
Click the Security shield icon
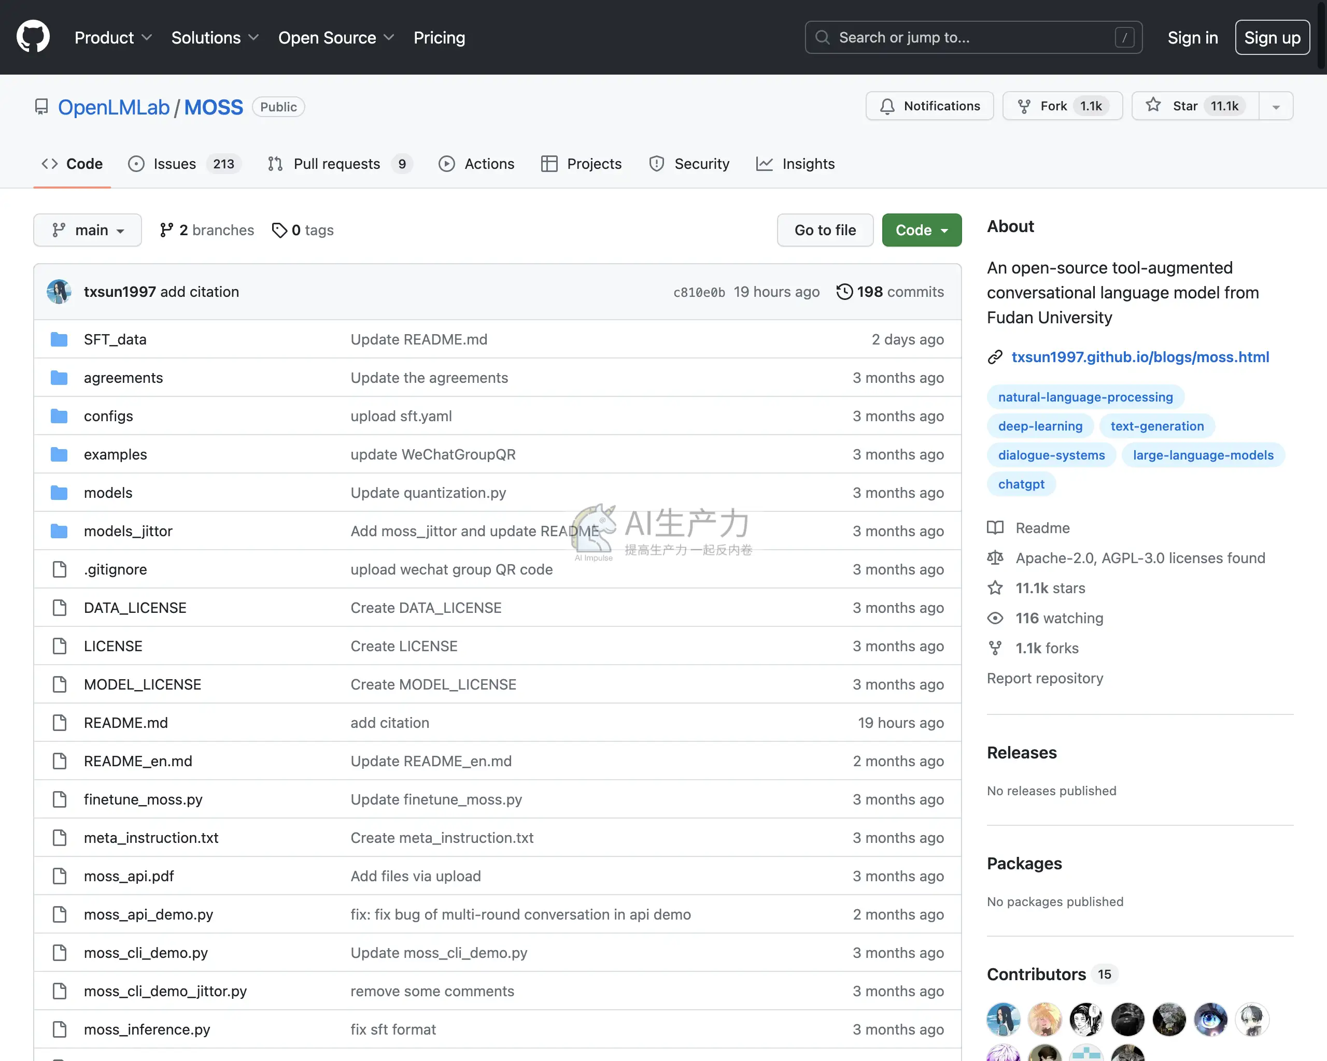pos(657,164)
